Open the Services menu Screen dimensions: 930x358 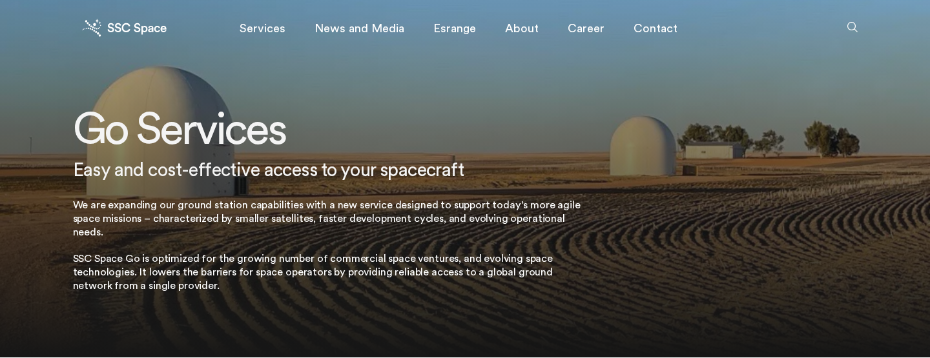[262, 28]
